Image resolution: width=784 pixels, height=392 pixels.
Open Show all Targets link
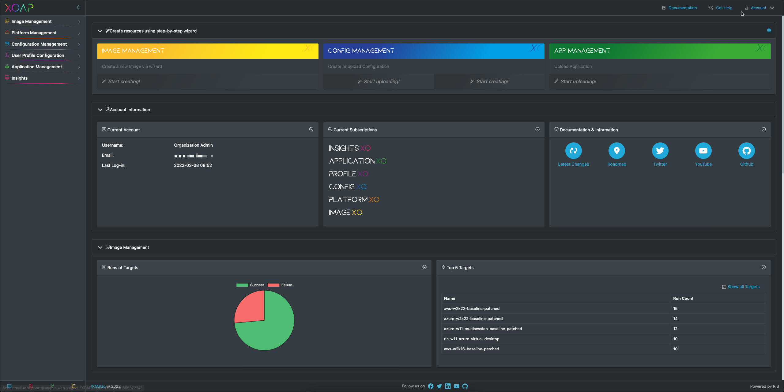(x=741, y=287)
